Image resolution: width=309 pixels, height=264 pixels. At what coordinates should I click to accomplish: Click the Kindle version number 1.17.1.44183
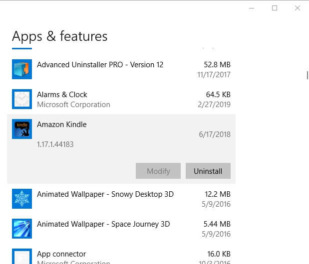55,144
